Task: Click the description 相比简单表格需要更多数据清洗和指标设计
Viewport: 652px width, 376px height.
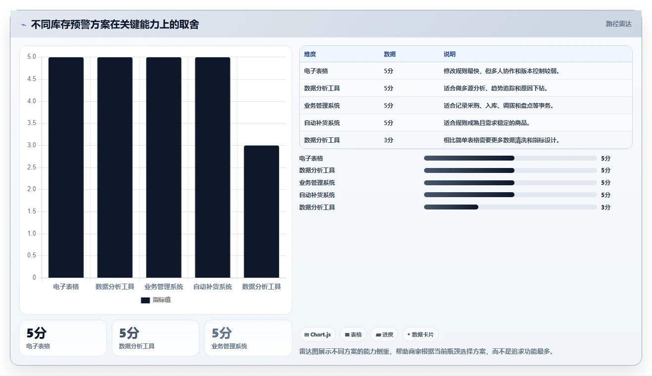Action: coord(502,140)
